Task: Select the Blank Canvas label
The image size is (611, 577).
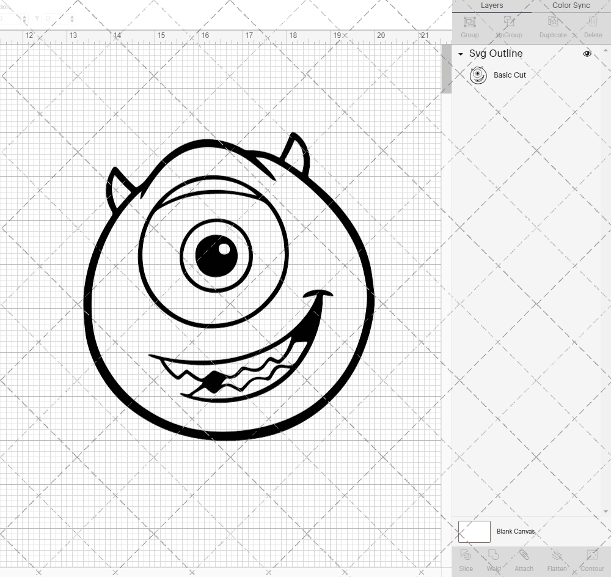Action: point(516,531)
